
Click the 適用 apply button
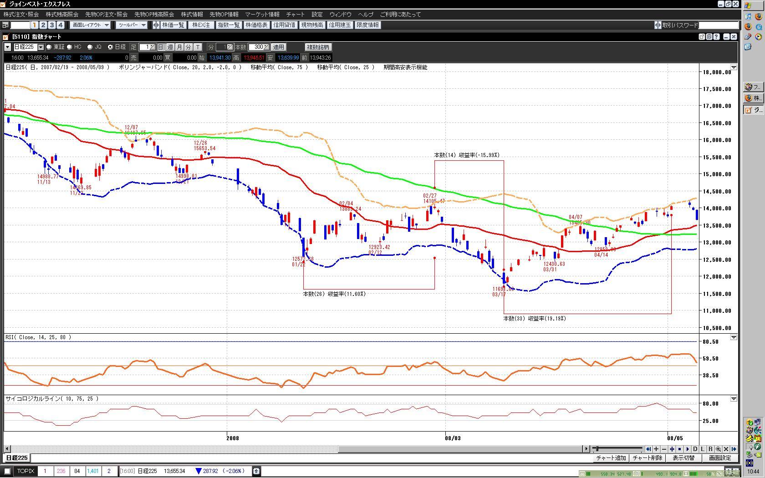[x=278, y=47]
